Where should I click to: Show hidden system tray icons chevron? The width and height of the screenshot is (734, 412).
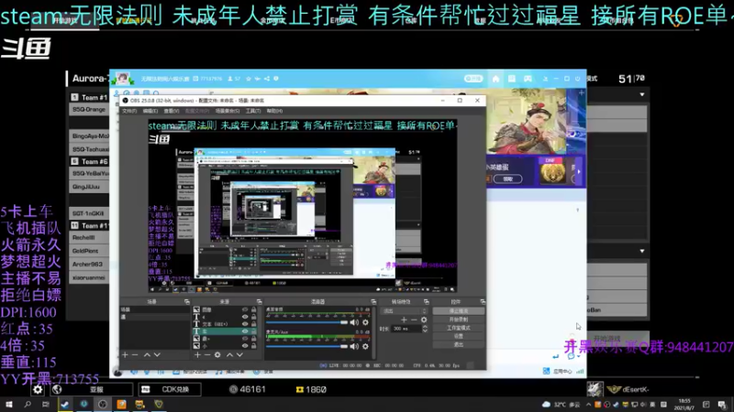point(588,405)
